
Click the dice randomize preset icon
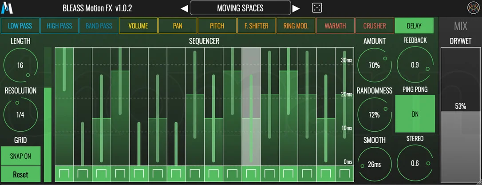tap(317, 8)
